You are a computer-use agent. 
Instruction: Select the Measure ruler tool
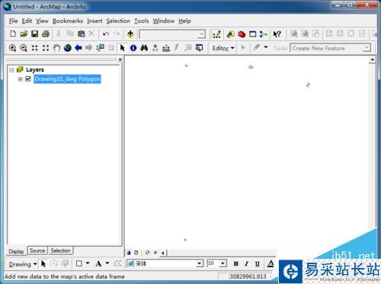166,48
